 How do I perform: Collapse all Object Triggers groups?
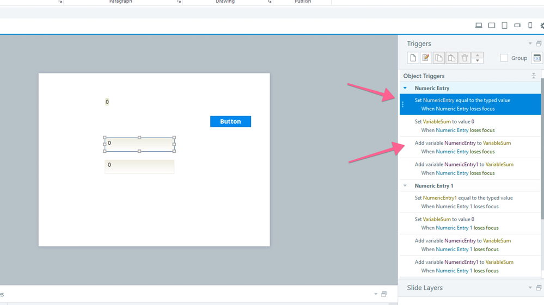pos(534,76)
